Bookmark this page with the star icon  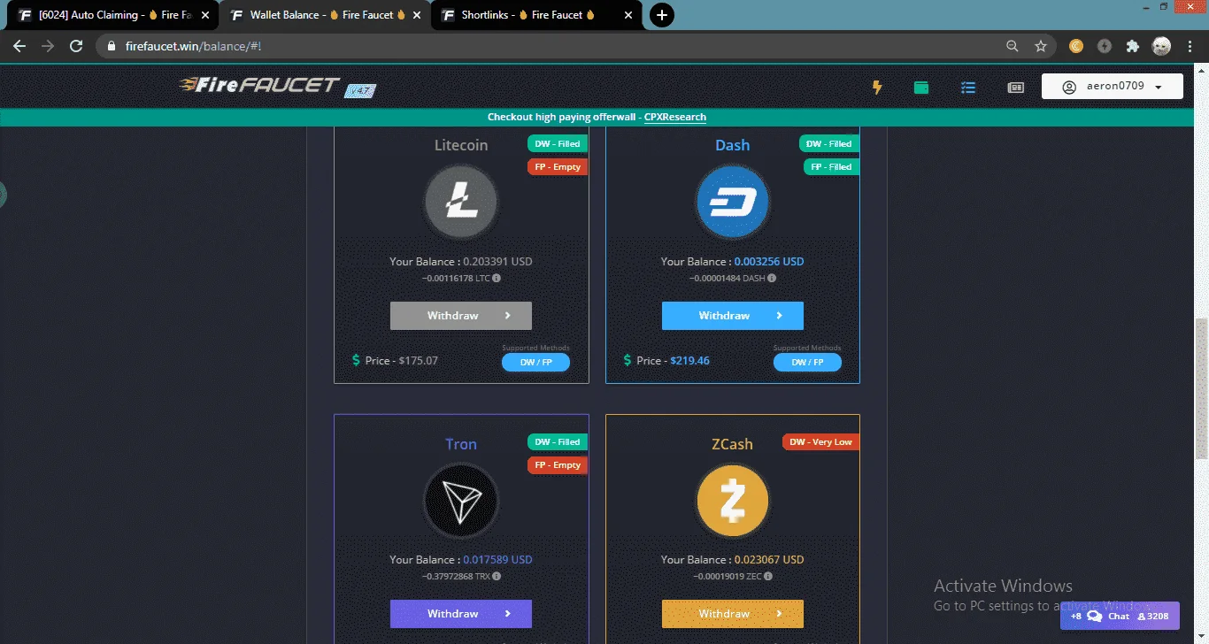click(x=1041, y=46)
